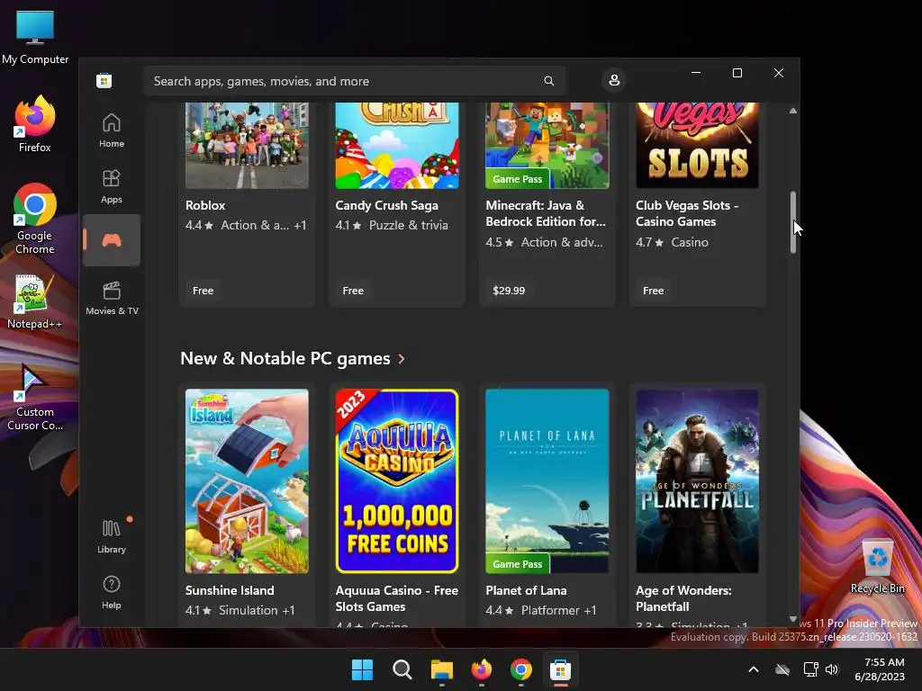922x691 pixels.
Task: Open the Minecraft Java & Bedrock thumbnail
Action: (x=547, y=145)
